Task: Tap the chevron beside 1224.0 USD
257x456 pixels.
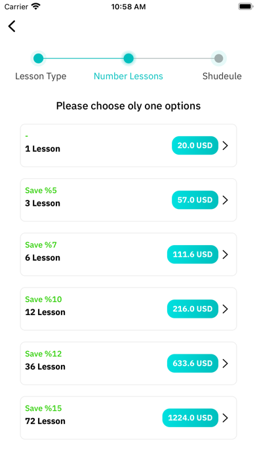Action: 225,418
